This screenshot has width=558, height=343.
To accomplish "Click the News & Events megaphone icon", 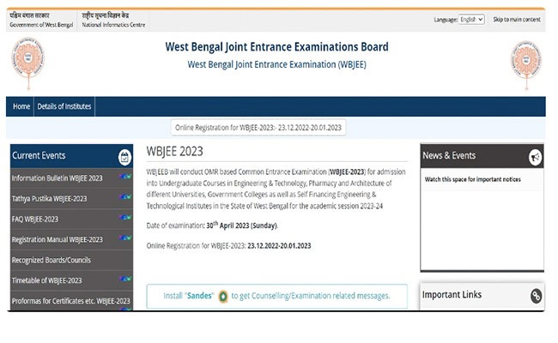I will 535,156.
